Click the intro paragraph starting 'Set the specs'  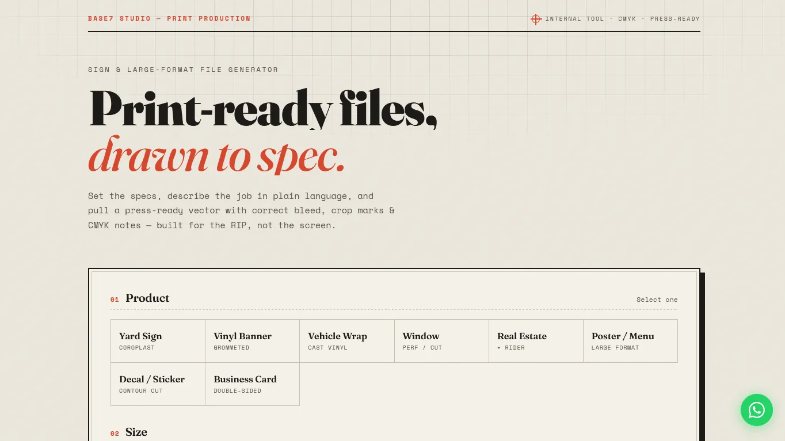241,210
